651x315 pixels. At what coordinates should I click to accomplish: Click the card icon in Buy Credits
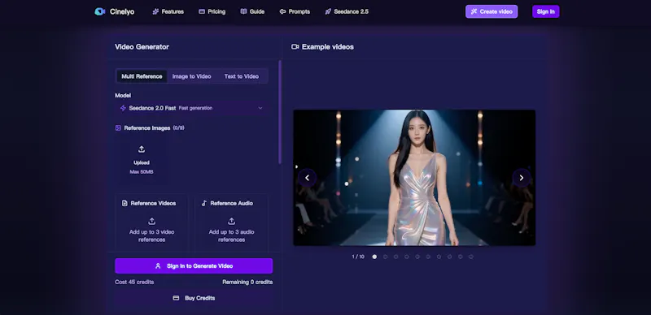point(176,298)
